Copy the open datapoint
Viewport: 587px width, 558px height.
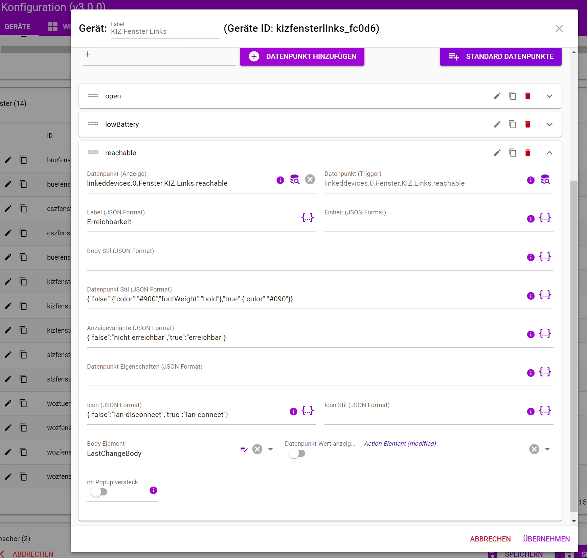pyautogui.click(x=512, y=96)
